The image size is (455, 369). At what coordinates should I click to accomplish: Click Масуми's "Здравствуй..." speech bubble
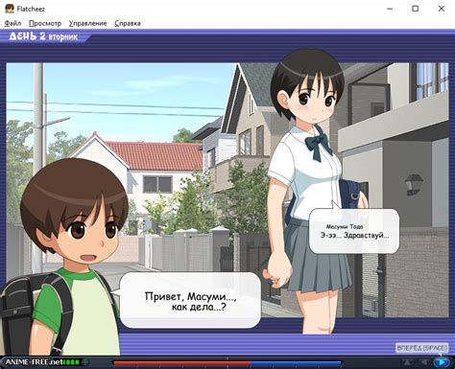pyautogui.click(x=354, y=231)
